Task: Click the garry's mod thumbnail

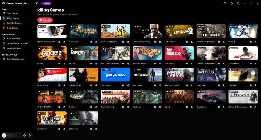Action: tap(115, 75)
